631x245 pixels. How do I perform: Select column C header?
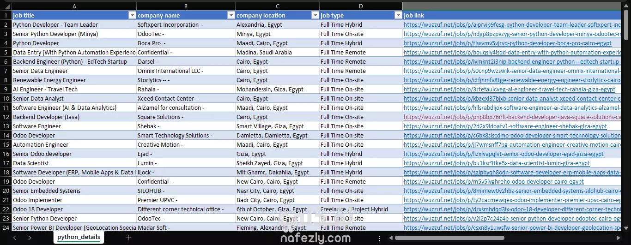point(277,6)
